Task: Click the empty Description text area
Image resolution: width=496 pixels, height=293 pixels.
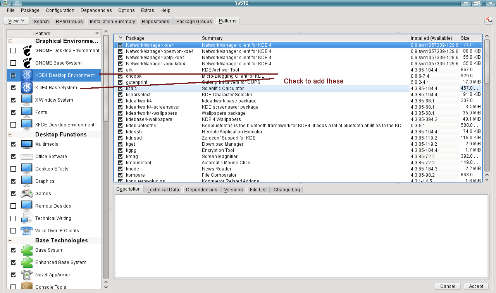Action: point(301,236)
